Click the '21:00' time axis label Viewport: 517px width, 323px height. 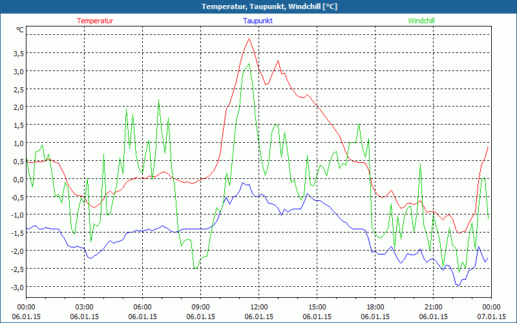coord(433,307)
